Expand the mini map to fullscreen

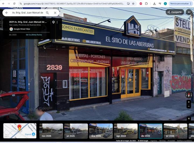[6, 136]
